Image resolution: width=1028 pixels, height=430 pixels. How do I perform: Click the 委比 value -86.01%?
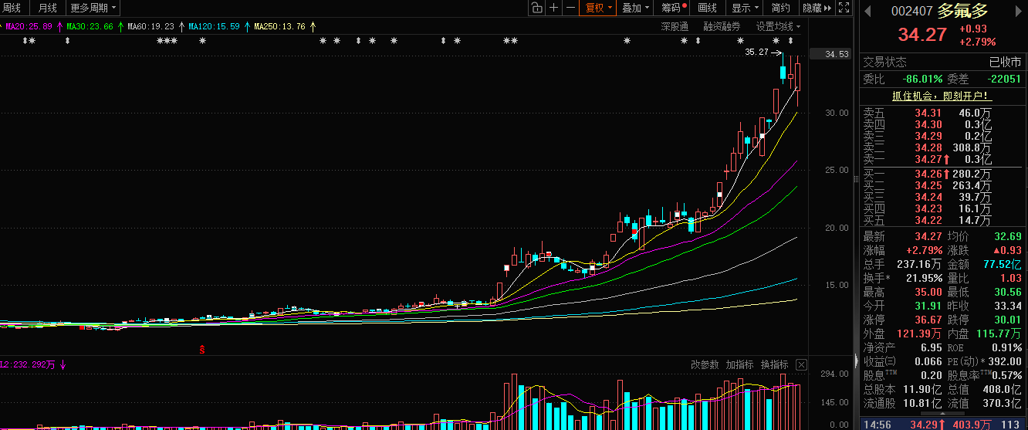pyautogui.click(x=923, y=79)
